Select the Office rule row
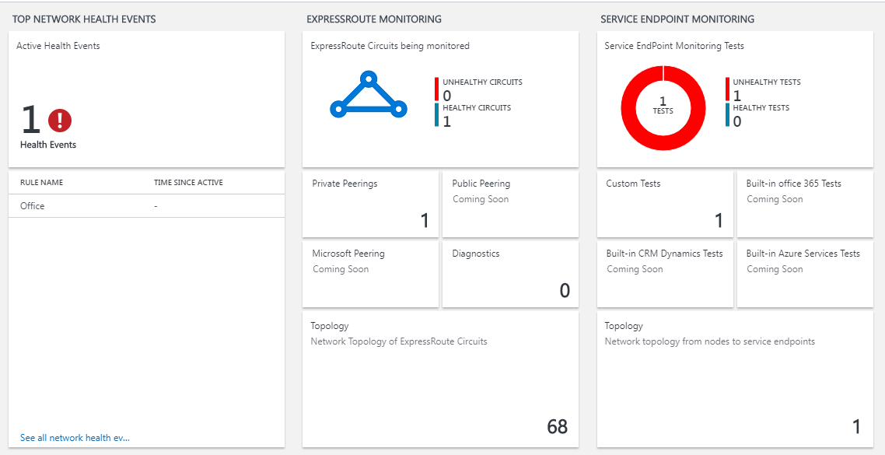Image resolution: width=885 pixels, height=455 pixels. [143, 206]
